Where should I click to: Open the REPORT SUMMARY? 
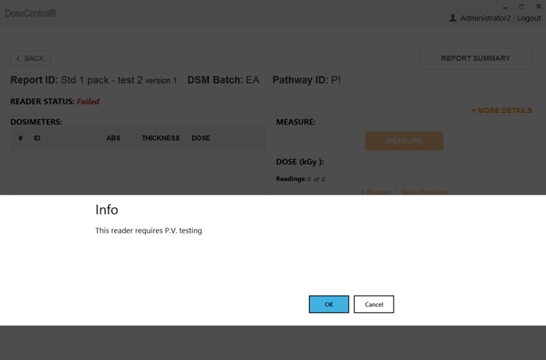click(476, 58)
